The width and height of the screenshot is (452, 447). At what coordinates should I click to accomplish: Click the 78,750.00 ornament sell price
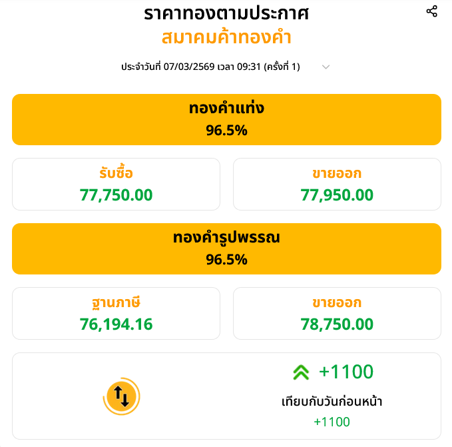coord(337,324)
